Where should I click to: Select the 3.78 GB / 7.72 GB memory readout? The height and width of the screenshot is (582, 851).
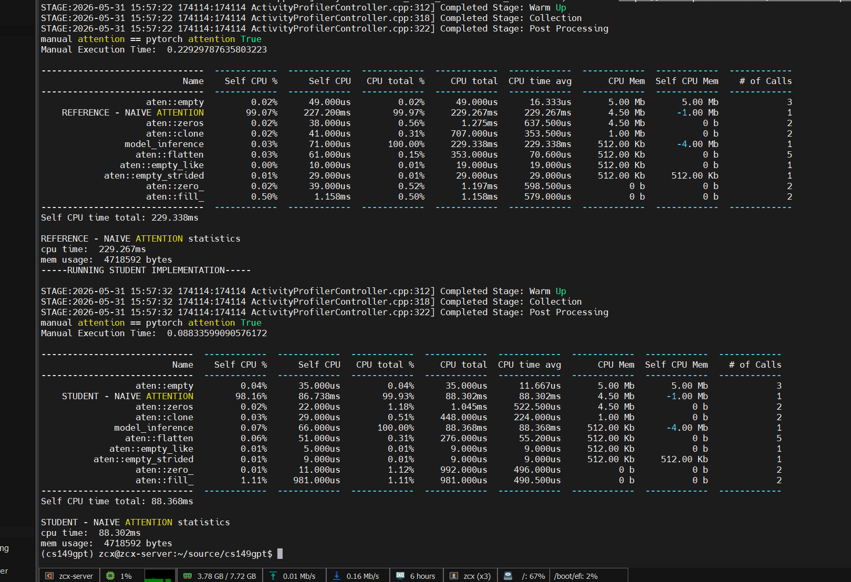pyautogui.click(x=226, y=576)
